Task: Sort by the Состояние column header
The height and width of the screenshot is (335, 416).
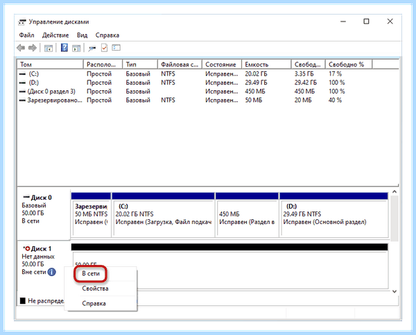Action: coord(222,65)
